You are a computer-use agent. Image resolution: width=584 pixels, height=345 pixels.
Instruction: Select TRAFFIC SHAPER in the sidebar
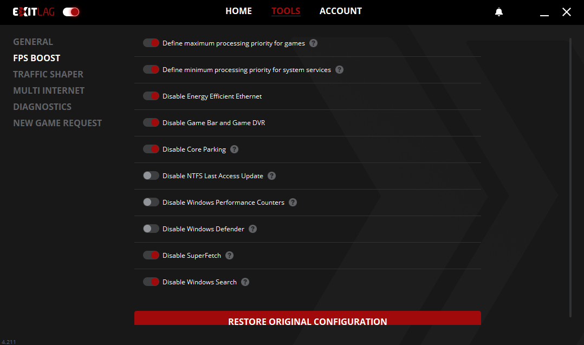click(x=48, y=74)
